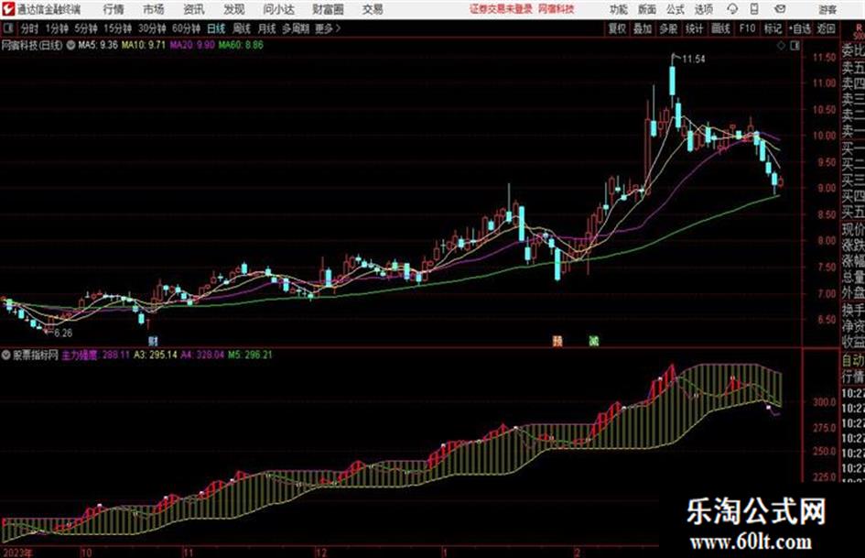The height and width of the screenshot is (558, 865).
Task: Click the 返回 back button
Action: coord(826,28)
